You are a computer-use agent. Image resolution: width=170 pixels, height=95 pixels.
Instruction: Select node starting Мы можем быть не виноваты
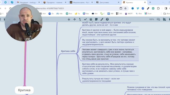(x=109, y=42)
